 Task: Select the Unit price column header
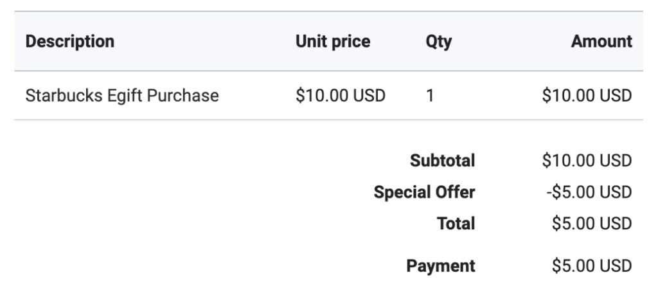click(x=333, y=42)
